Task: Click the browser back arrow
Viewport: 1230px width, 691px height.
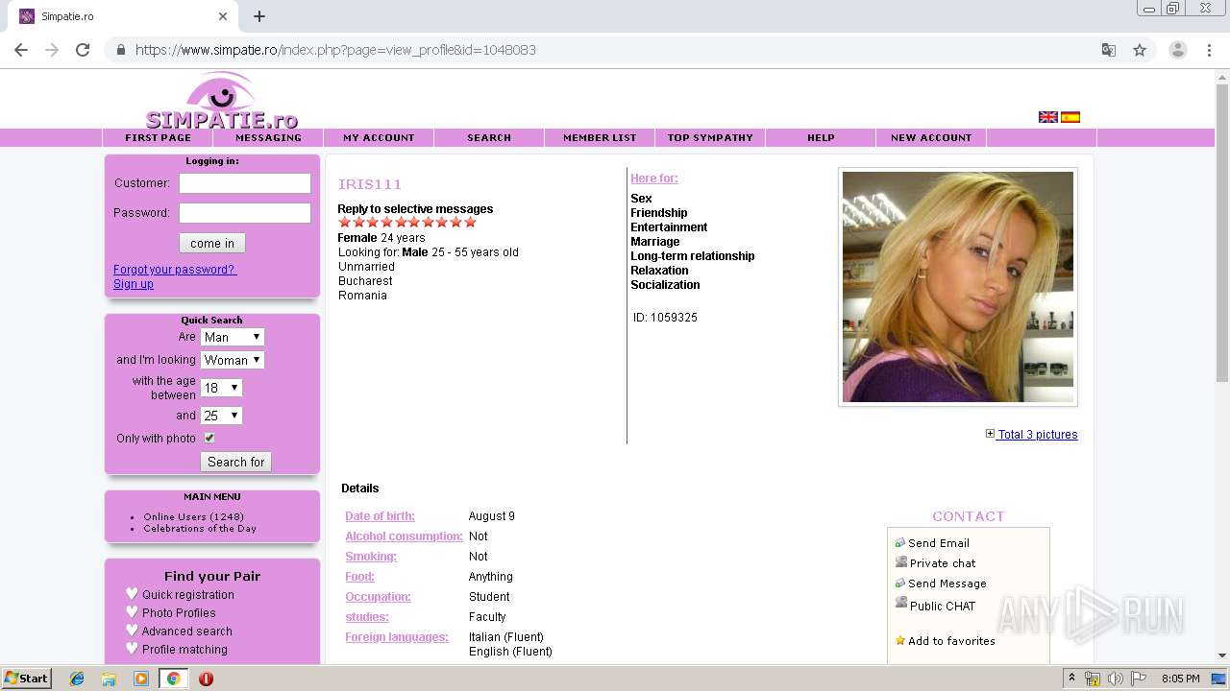Action: [x=21, y=50]
